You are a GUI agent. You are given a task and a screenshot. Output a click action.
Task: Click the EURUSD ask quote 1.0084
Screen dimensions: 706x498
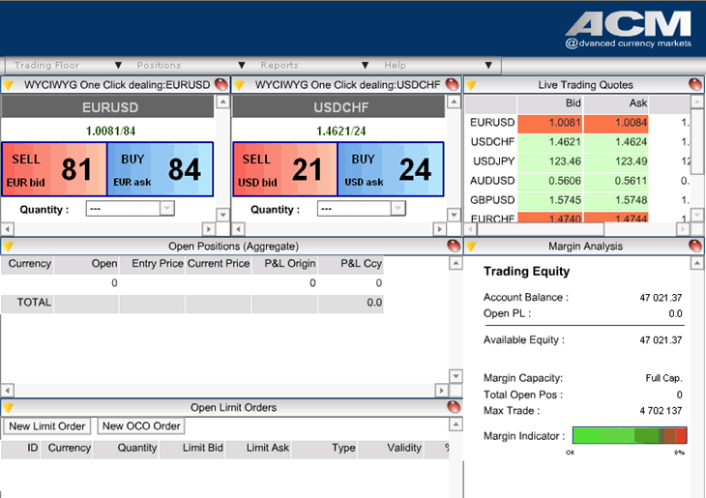616,123
